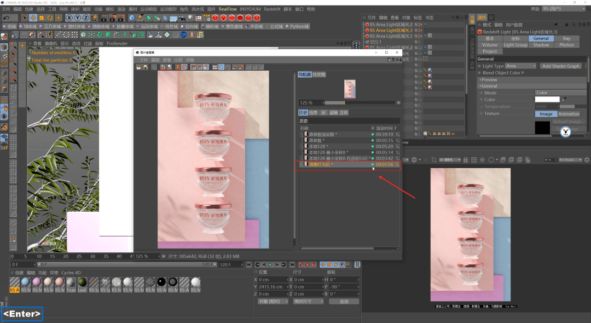Toggle the X axis lock icon
Screen dimensions: 591x323
[69, 18]
